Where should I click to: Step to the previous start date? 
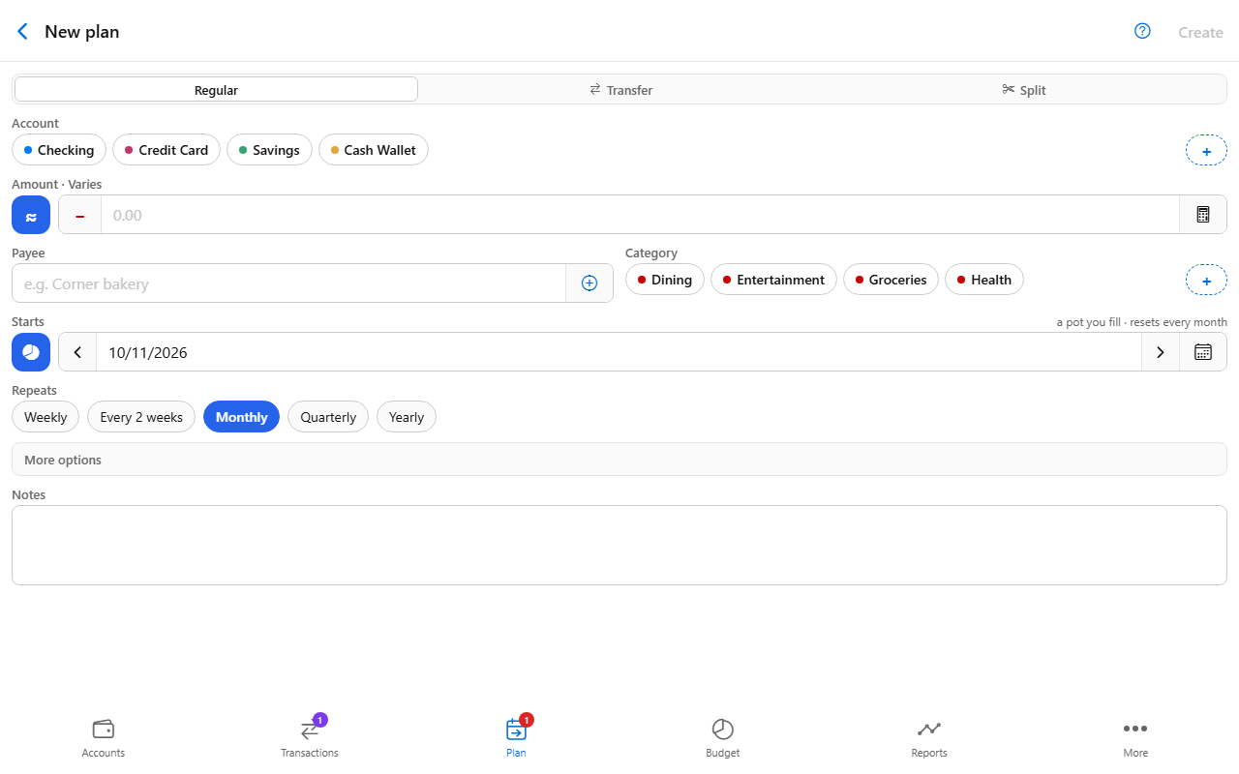click(x=77, y=352)
